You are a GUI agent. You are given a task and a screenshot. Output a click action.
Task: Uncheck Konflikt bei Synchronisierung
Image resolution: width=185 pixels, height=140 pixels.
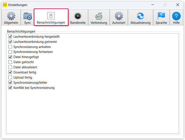[x=10, y=88]
